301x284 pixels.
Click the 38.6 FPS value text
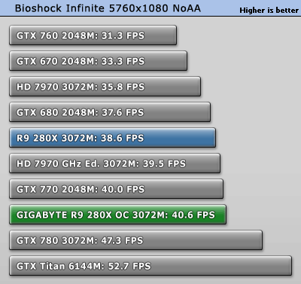[x=123, y=138]
